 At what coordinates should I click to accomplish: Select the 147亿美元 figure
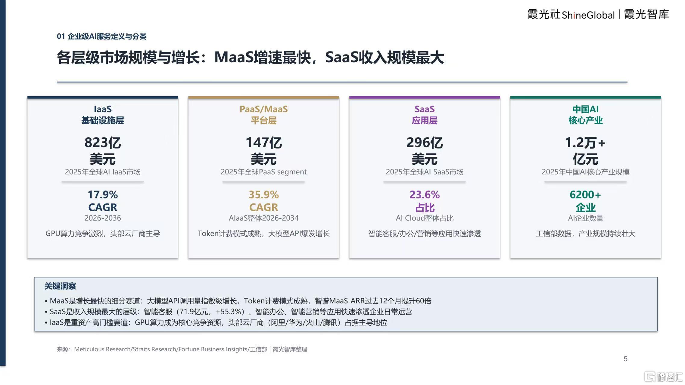pos(264,151)
